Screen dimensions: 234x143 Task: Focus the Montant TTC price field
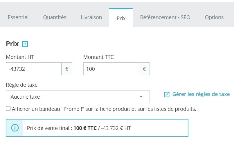pyautogui.click(x=111, y=69)
